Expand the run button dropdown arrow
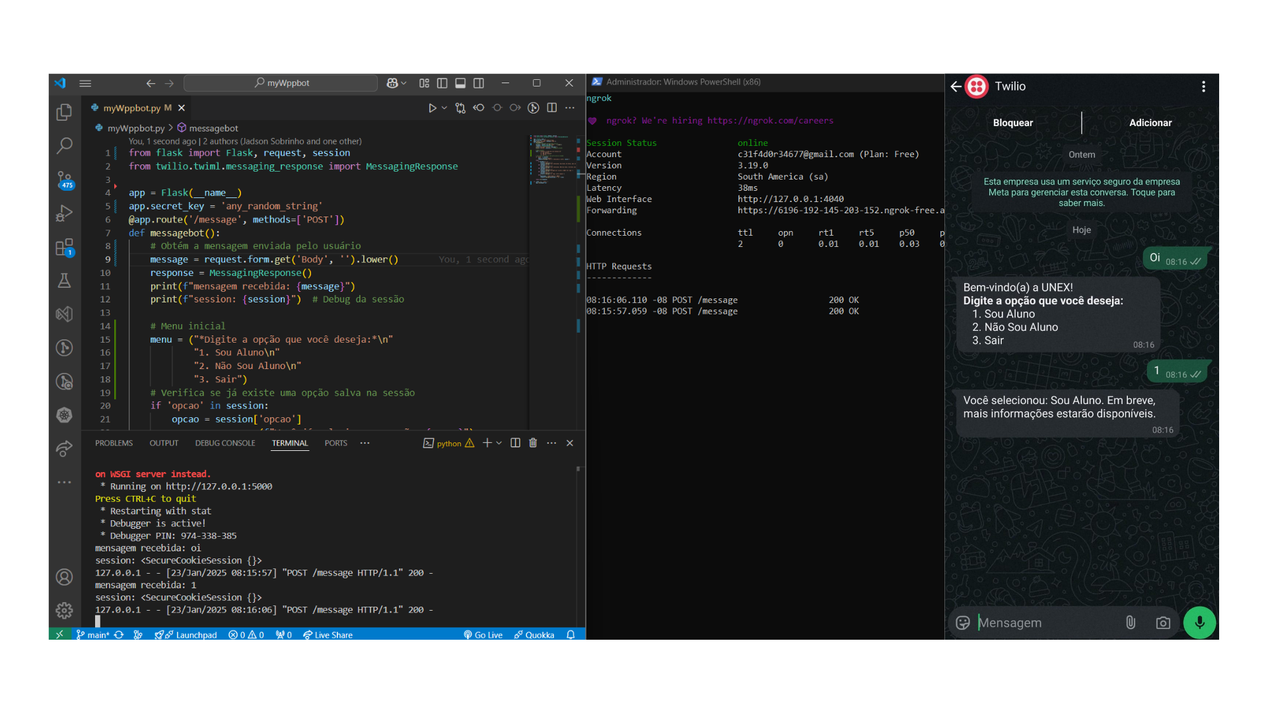1268x713 pixels. [x=444, y=108]
